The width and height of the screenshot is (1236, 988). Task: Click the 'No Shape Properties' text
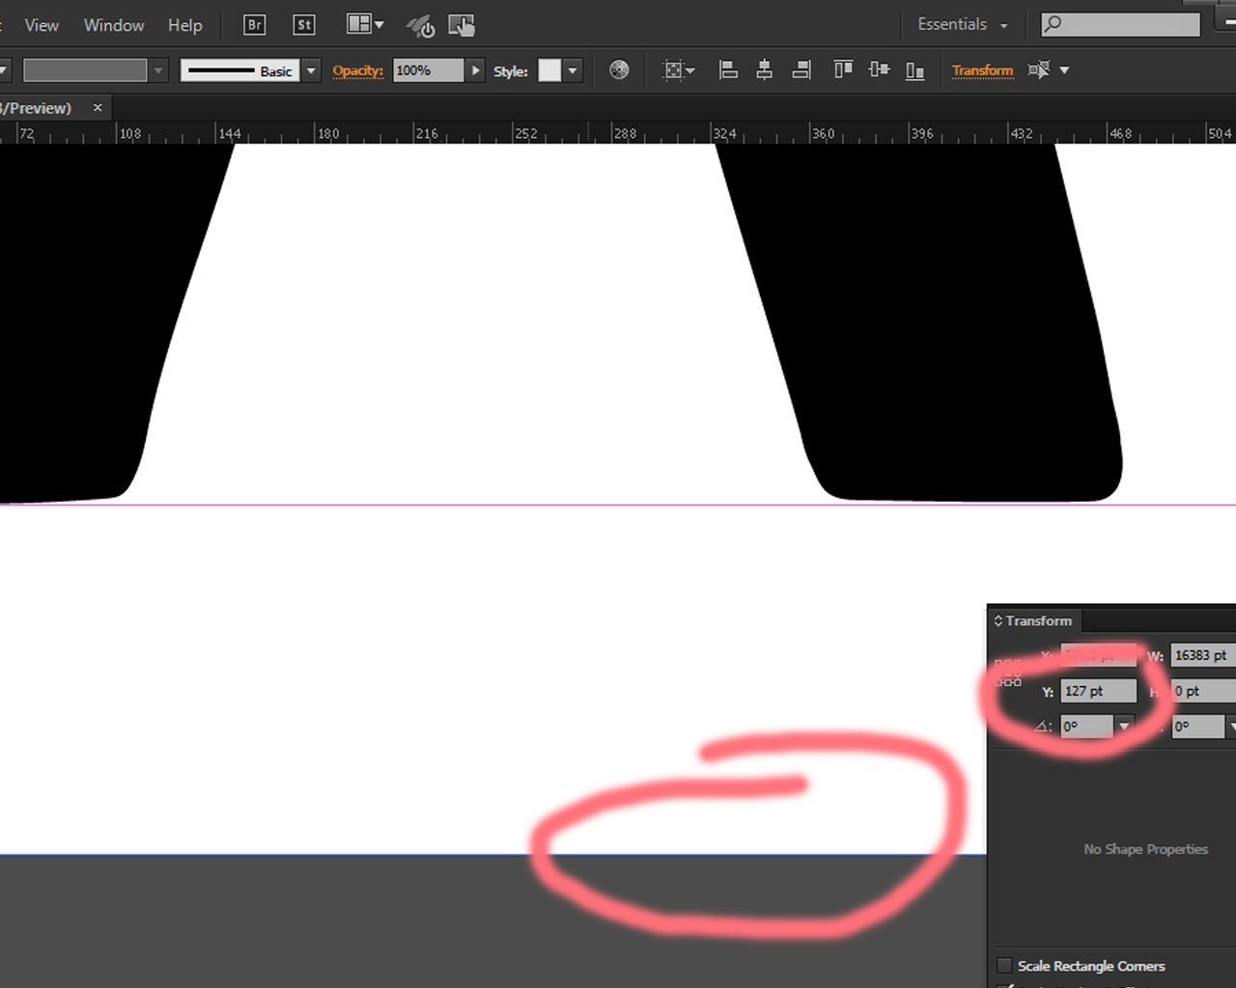point(1145,849)
